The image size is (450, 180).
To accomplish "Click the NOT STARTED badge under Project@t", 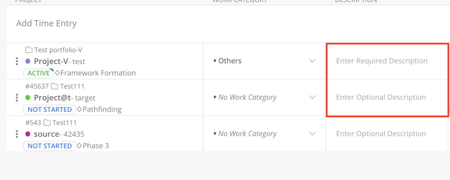I will (x=50, y=110).
